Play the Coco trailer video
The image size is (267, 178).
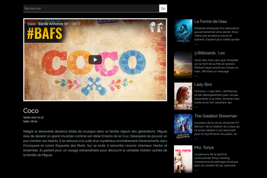click(x=95, y=60)
